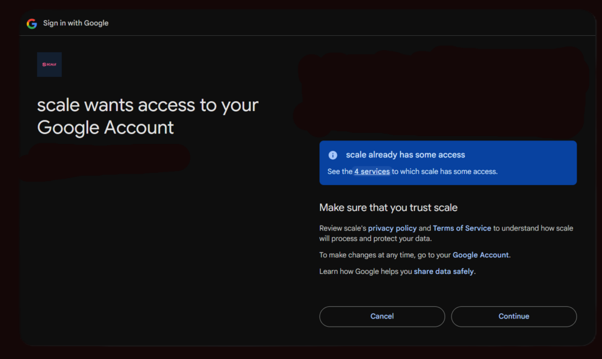Open share data safely link
602x359 pixels.
[x=443, y=271]
